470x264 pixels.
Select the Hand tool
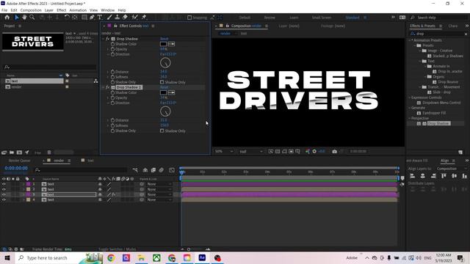click(24, 18)
